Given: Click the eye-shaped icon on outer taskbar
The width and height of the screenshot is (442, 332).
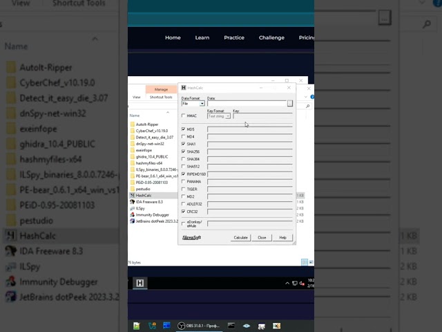Looking at the screenshot, I should click(247, 326).
